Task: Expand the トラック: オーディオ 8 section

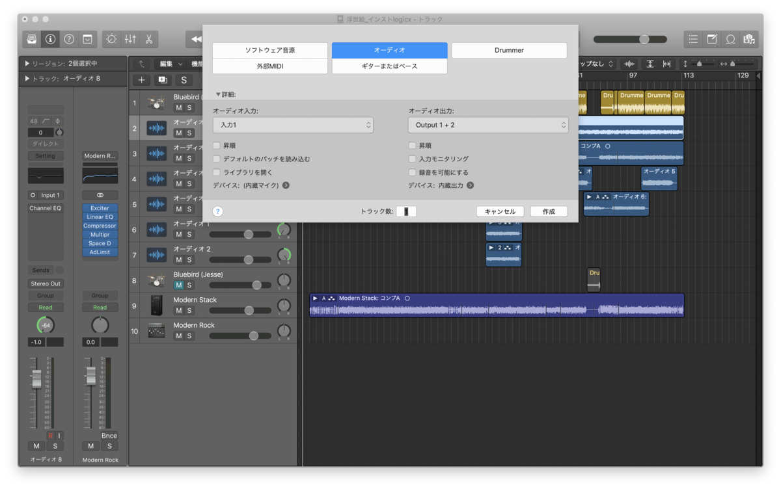Action: point(27,79)
